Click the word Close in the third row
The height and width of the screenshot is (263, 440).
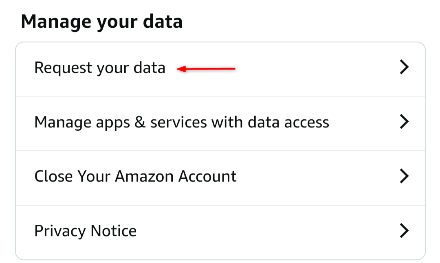pyautogui.click(x=53, y=176)
